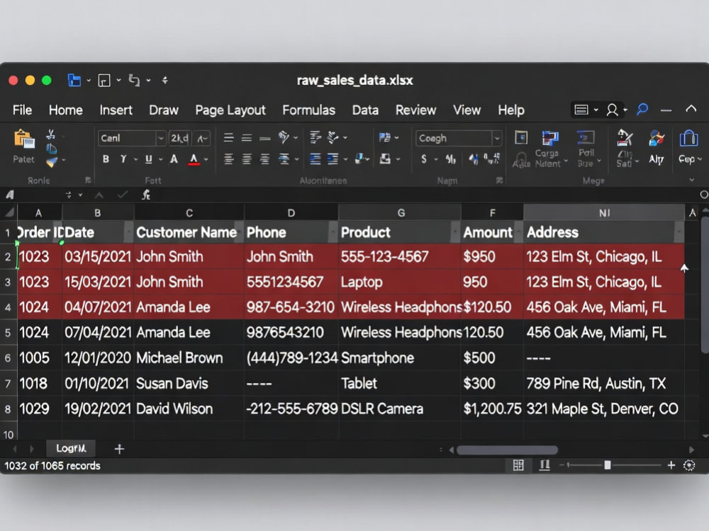Click the zoom slider handle
The height and width of the screenshot is (531, 709).
pos(608,465)
